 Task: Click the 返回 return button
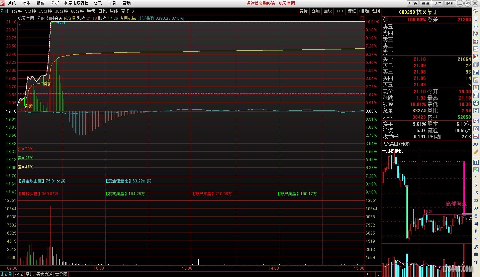(x=376, y=11)
